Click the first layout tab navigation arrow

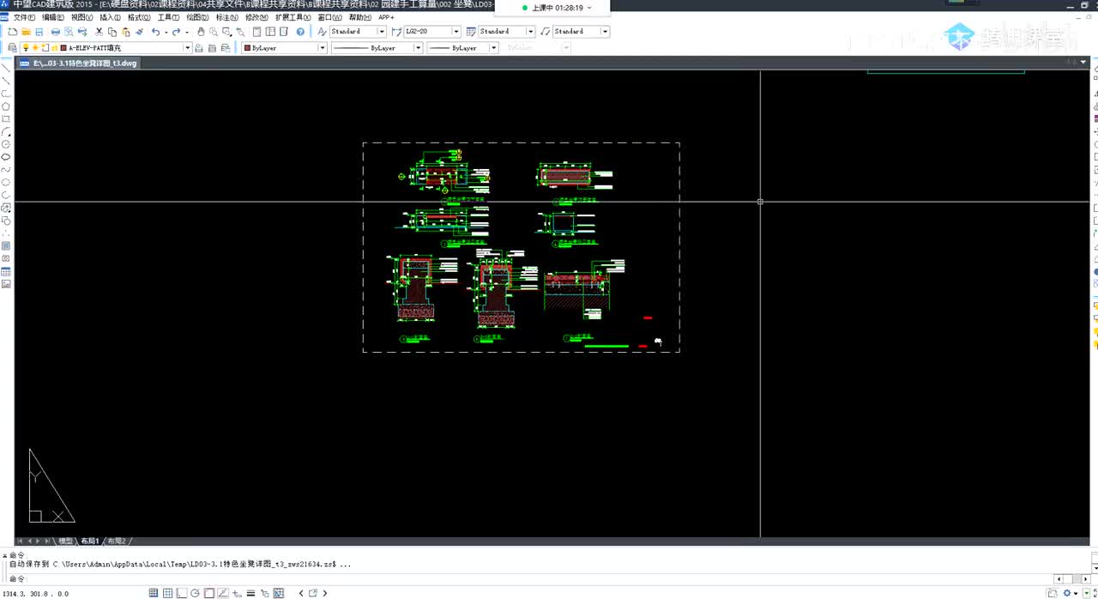click(x=20, y=542)
